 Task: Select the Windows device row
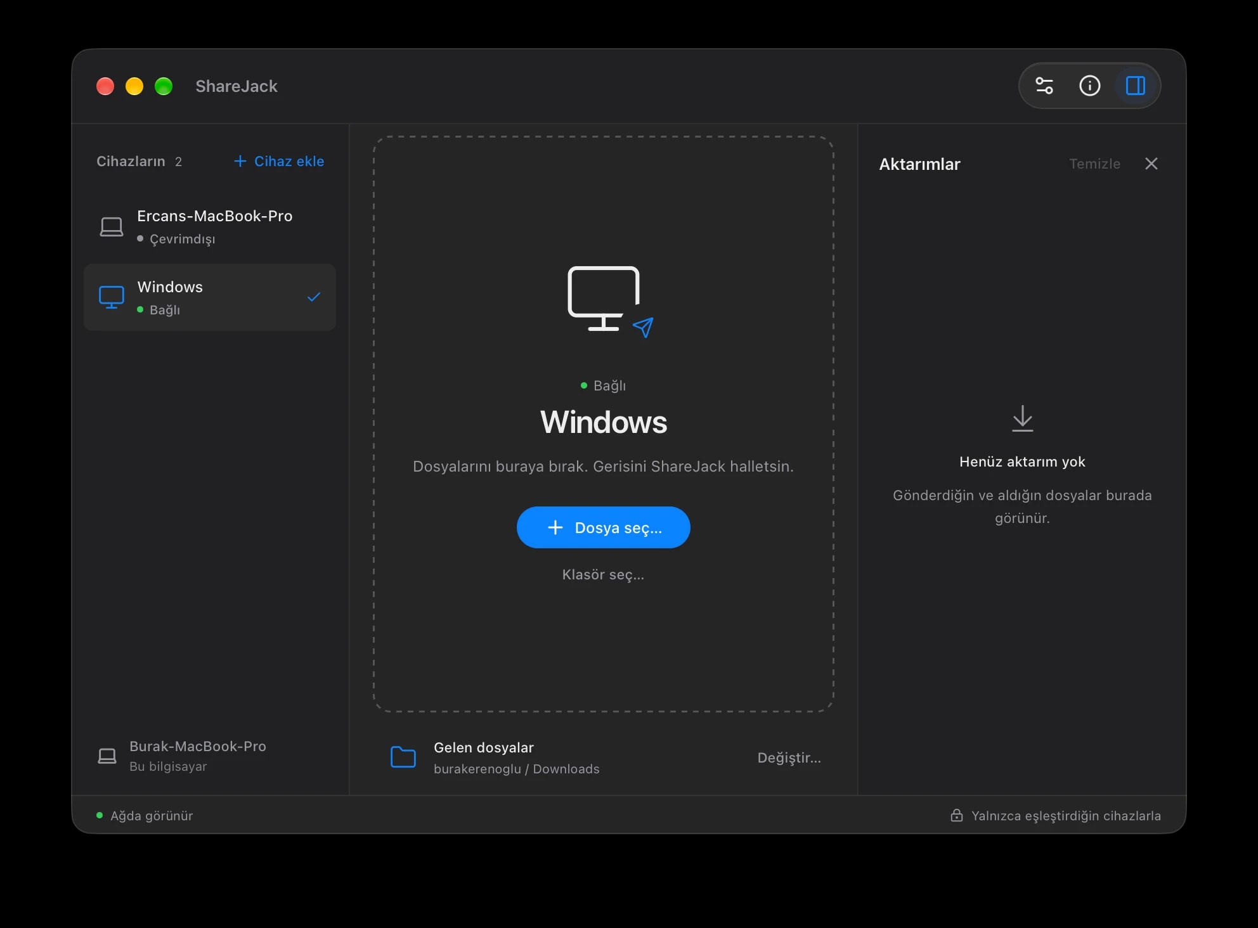[x=210, y=297]
